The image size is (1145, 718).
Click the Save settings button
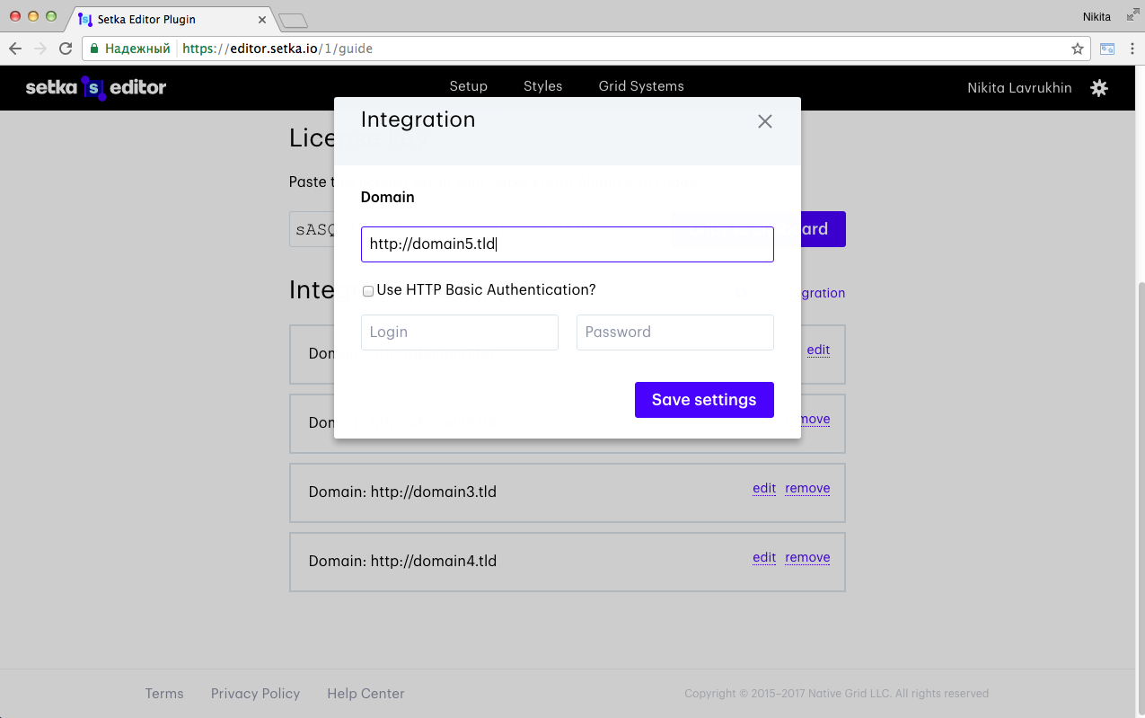[704, 400]
